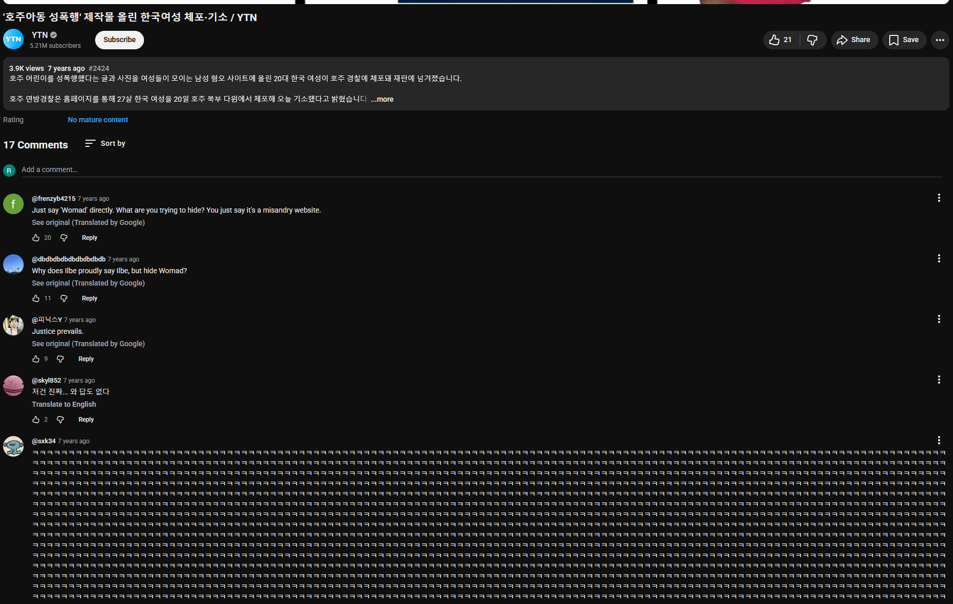Reply to 'Justice prevails.' comment
Viewport: 953px width, 604px height.
(86, 359)
